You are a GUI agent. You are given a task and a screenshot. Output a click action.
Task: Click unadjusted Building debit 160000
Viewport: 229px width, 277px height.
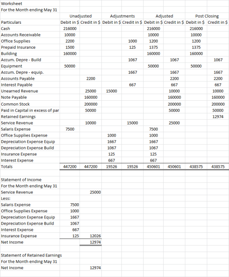click(70, 54)
